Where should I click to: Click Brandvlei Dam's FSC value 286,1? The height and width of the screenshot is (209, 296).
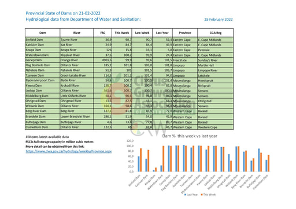click(x=103, y=117)
